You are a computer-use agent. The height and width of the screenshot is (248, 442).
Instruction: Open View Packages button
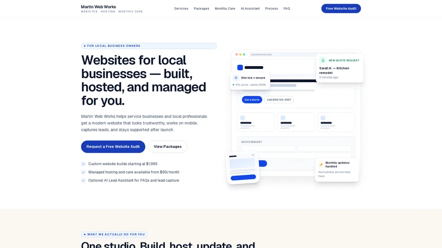[x=168, y=147]
